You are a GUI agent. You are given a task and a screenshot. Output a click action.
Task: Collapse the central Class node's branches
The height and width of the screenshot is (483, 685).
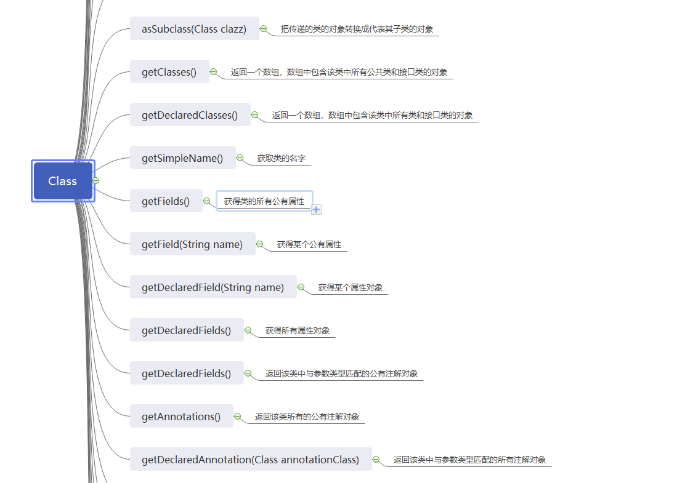(96, 181)
